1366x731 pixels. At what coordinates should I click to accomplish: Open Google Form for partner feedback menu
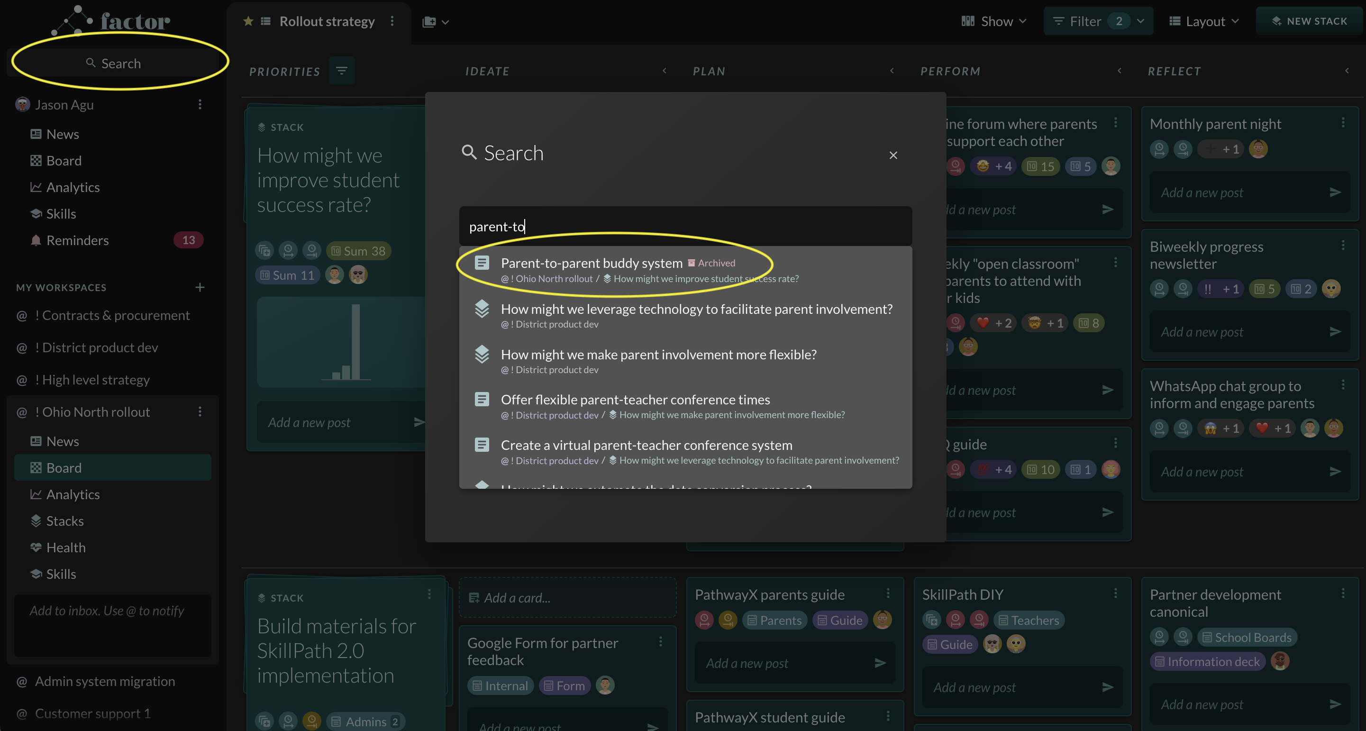click(x=660, y=642)
